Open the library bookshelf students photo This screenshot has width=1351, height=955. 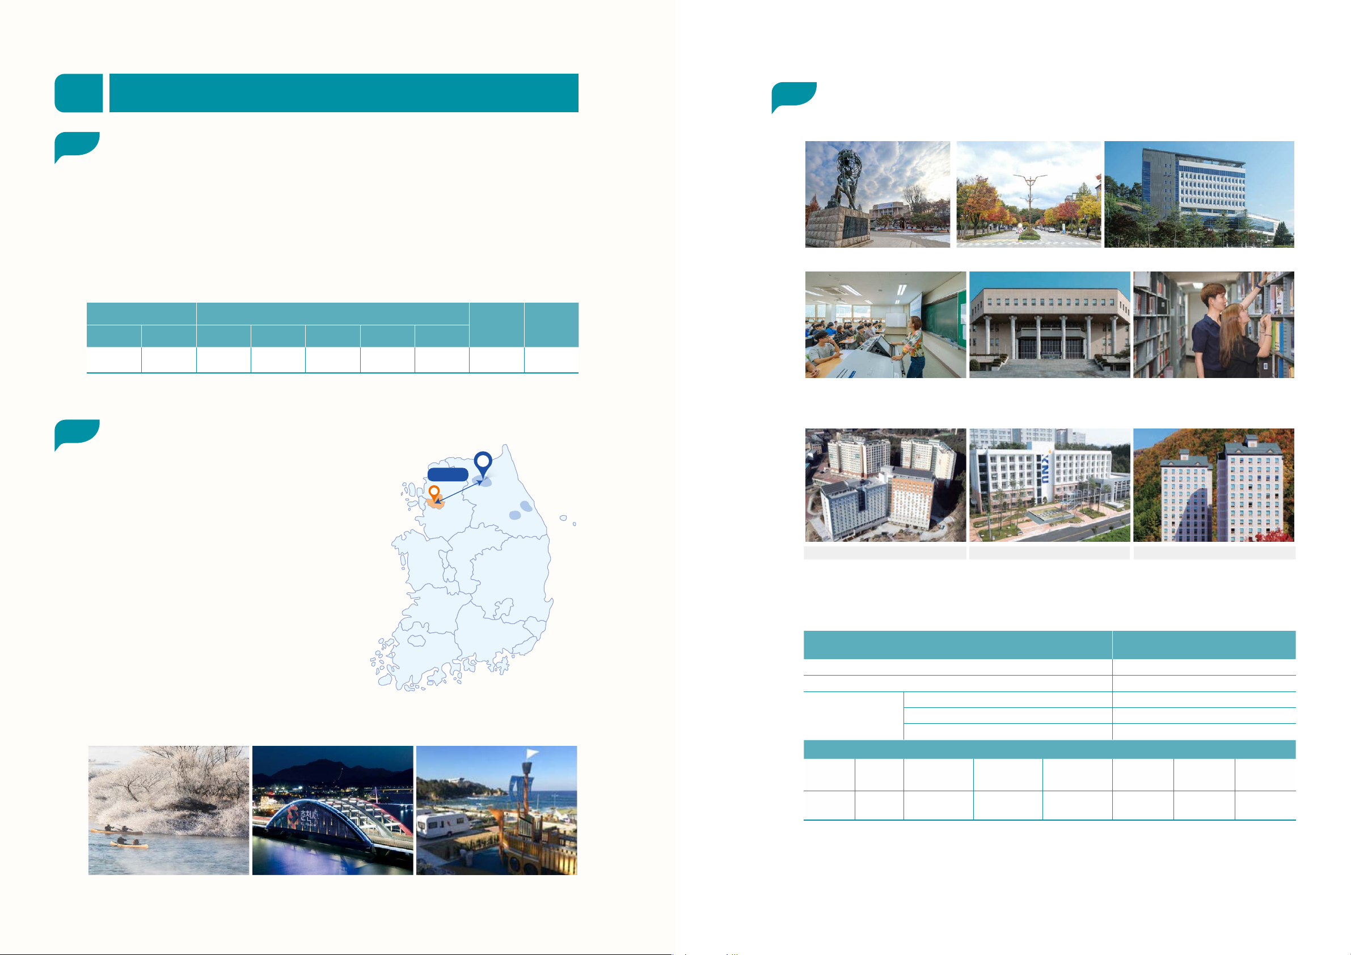click(x=1213, y=325)
